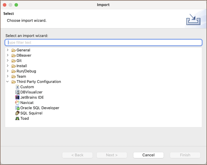207x165 pixels.
Task: Click the DBeaver folder icon
Action: 14,55
